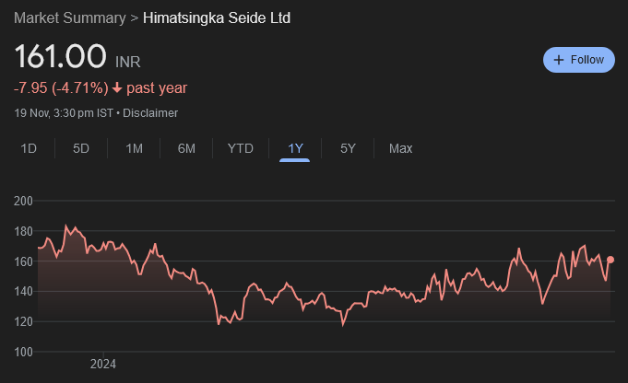Click the plus icon in Follow button
Screen dimensions: 628x383
click(558, 60)
